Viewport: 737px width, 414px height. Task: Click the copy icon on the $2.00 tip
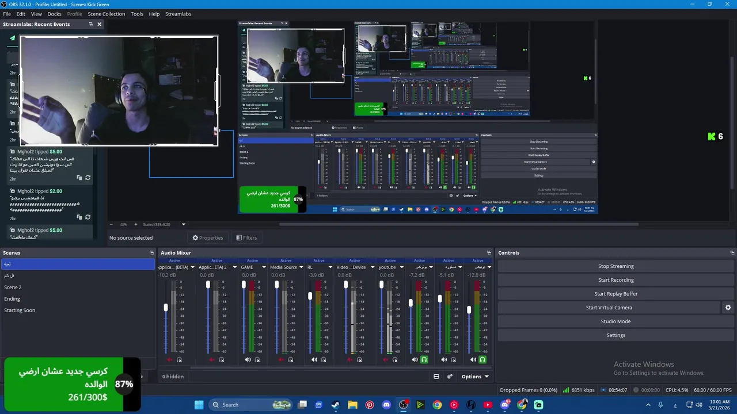79,217
